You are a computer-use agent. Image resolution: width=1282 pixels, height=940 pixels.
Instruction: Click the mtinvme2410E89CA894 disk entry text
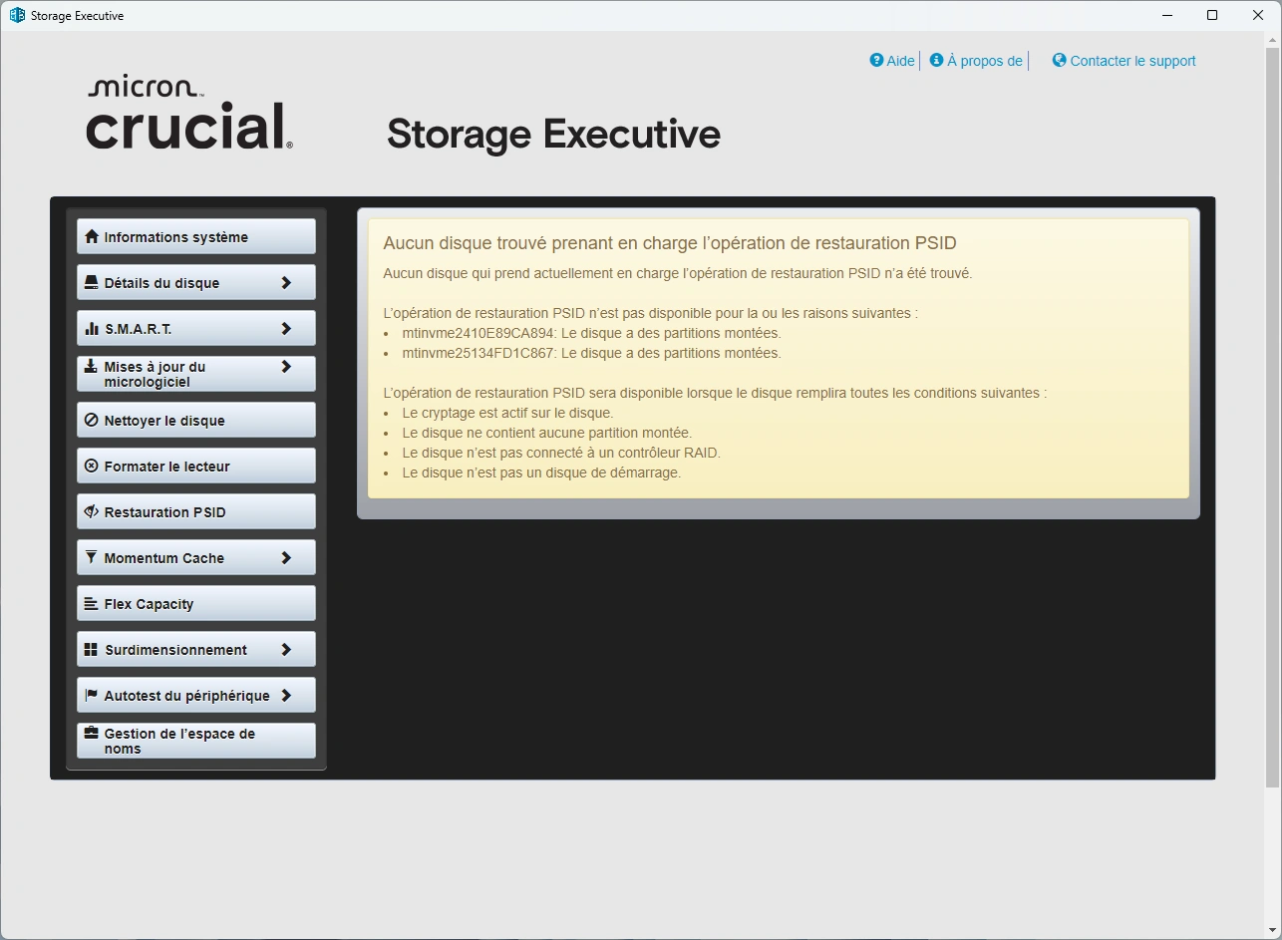pyautogui.click(x=592, y=333)
